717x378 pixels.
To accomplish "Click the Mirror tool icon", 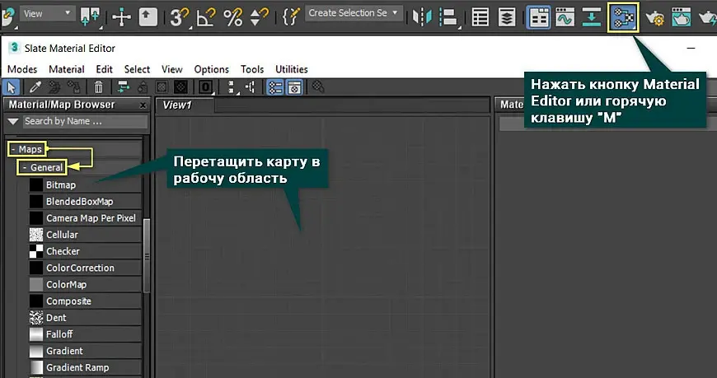I will coord(422,17).
